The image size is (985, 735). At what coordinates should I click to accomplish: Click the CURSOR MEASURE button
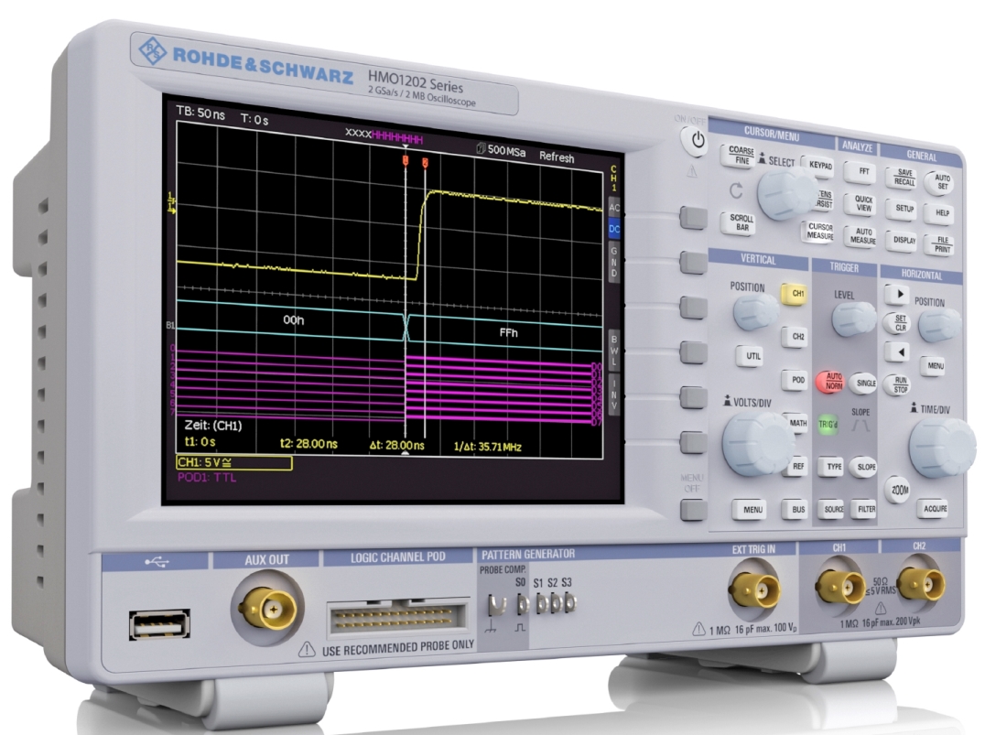[x=819, y=232]
